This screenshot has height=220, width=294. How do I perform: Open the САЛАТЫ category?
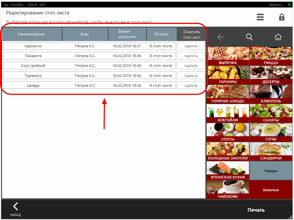[271, 113]
